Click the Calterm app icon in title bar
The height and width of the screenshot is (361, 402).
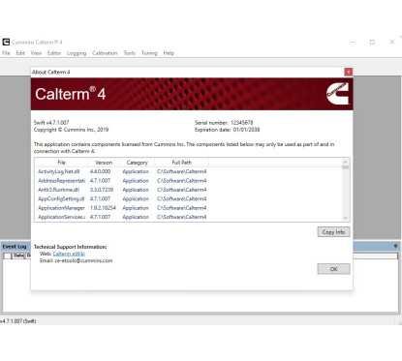coord(6,42)
